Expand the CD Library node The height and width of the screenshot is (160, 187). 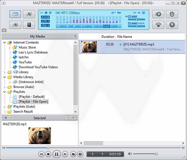coord(5,72)
